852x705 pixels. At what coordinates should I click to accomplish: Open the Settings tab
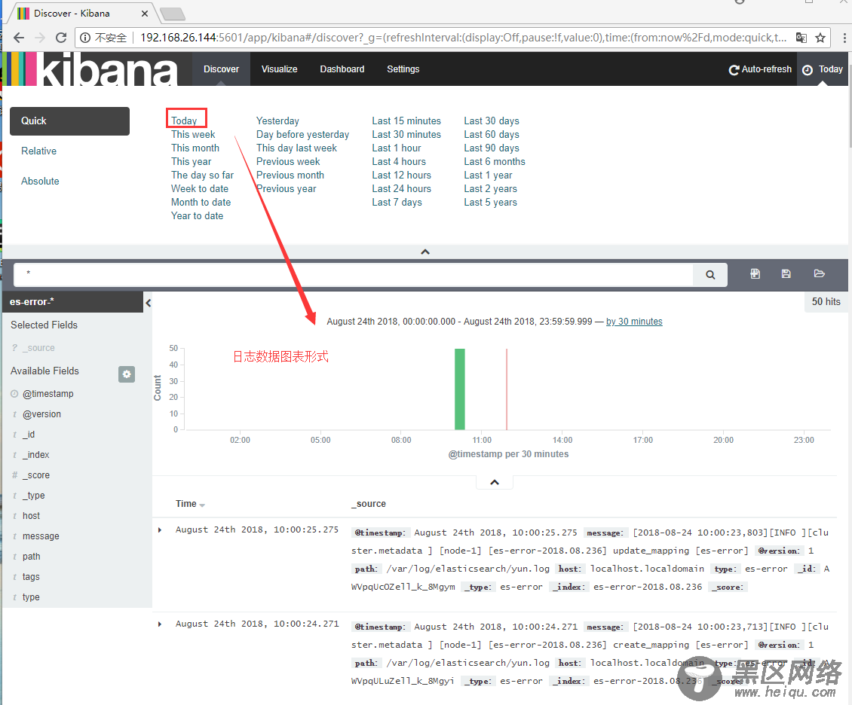(x=403, y=69)
